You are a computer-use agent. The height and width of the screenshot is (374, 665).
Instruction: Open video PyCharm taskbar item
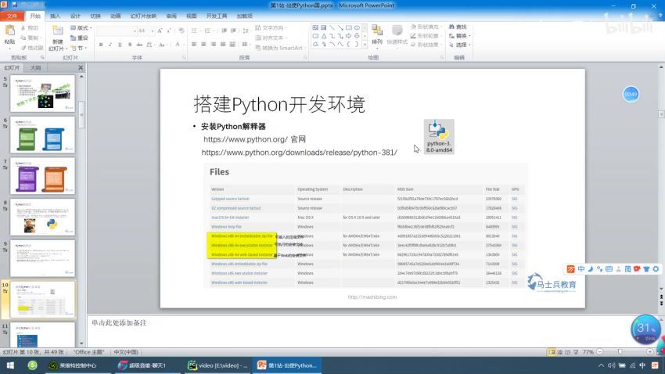click(218, 365)
